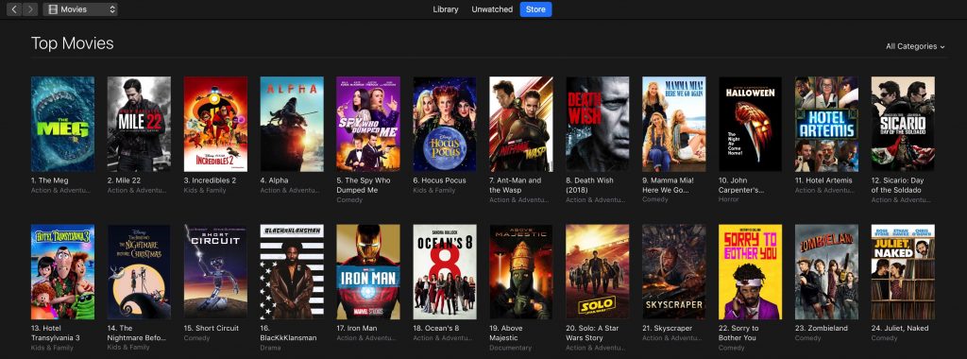Screen dimensions: 967x359
Task: Click the '3. Incredibles 2' title link
Action: pyautogui.click(x=210, y=180)
